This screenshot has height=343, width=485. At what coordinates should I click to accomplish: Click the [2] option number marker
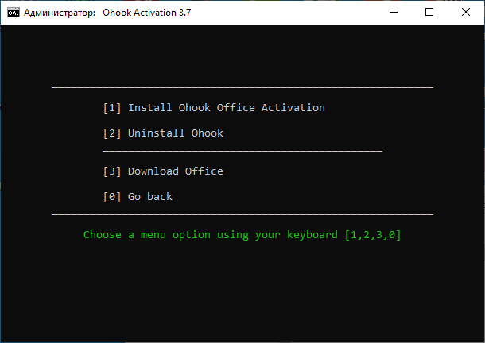pos(112,133)
